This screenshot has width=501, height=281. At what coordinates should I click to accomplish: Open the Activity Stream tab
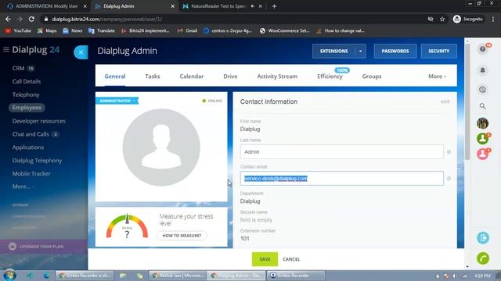pos(277,76)
